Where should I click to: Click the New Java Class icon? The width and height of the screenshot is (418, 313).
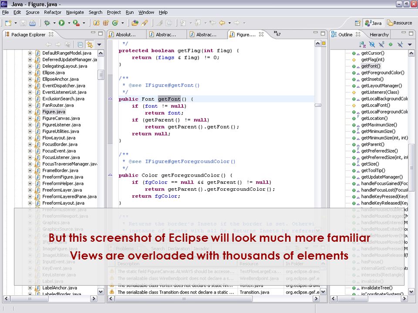tap(115, 23)
